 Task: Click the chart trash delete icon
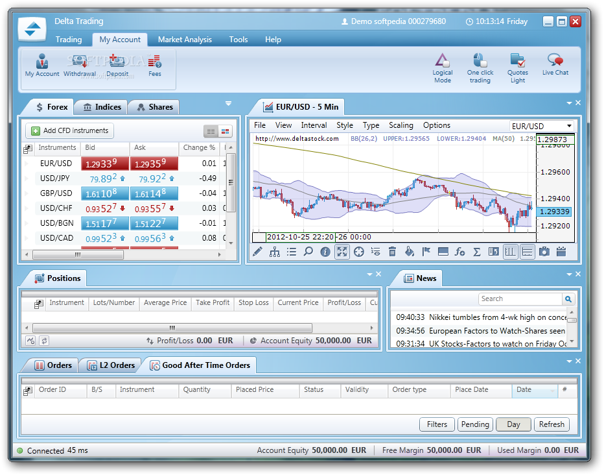click(392, 252)
